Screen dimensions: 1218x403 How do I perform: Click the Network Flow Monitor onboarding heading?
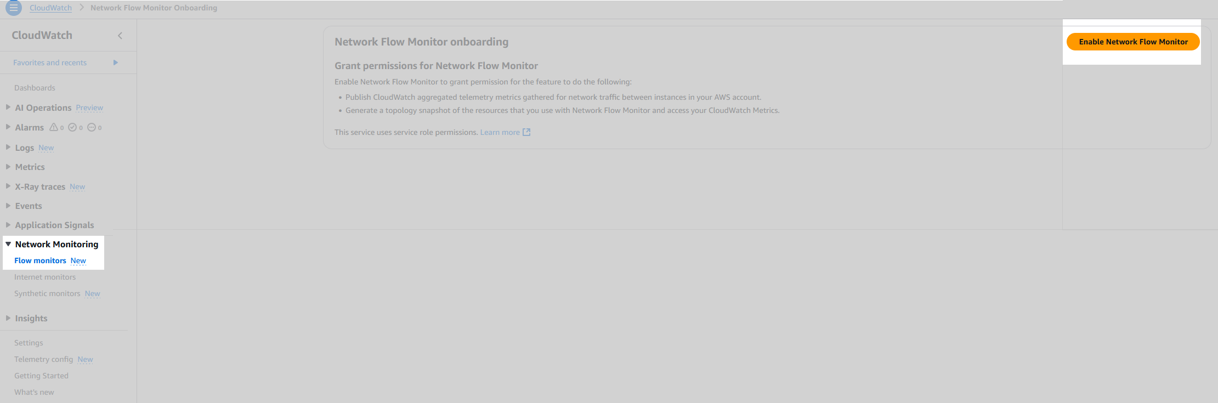click(x=422, y=42)
